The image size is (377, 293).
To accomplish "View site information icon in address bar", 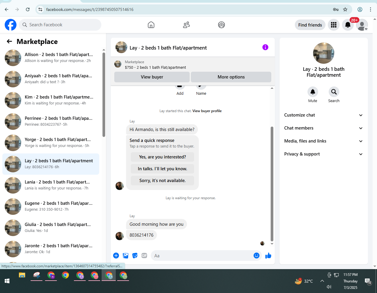I will [41, 9].
